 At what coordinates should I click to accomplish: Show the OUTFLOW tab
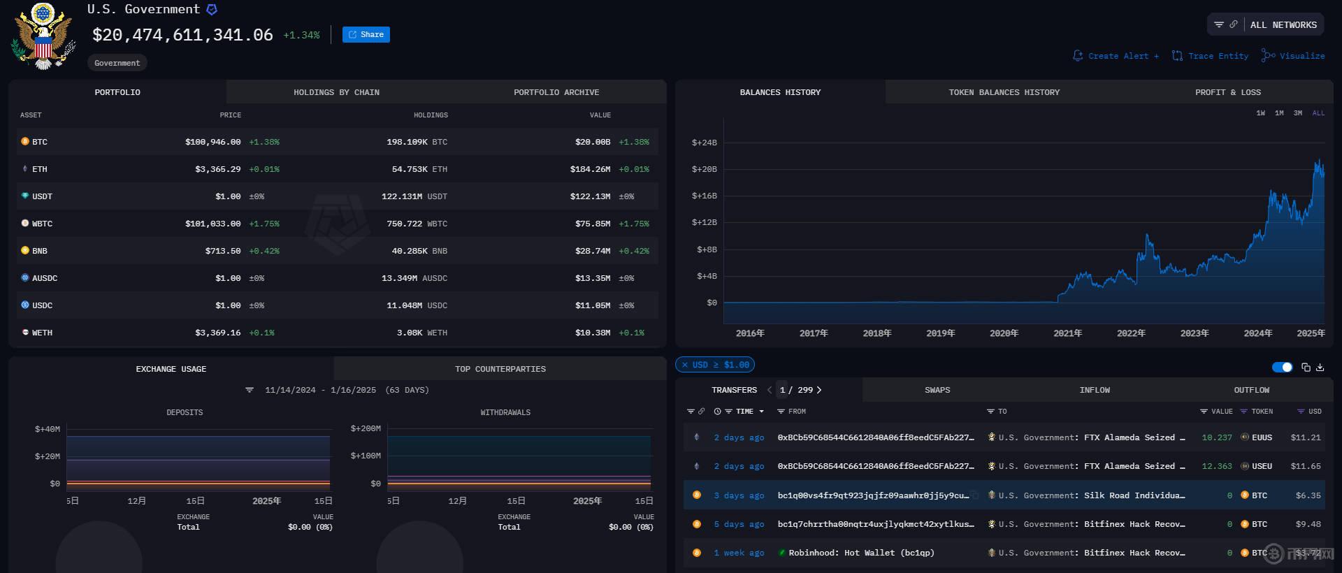click(1251, 390)
